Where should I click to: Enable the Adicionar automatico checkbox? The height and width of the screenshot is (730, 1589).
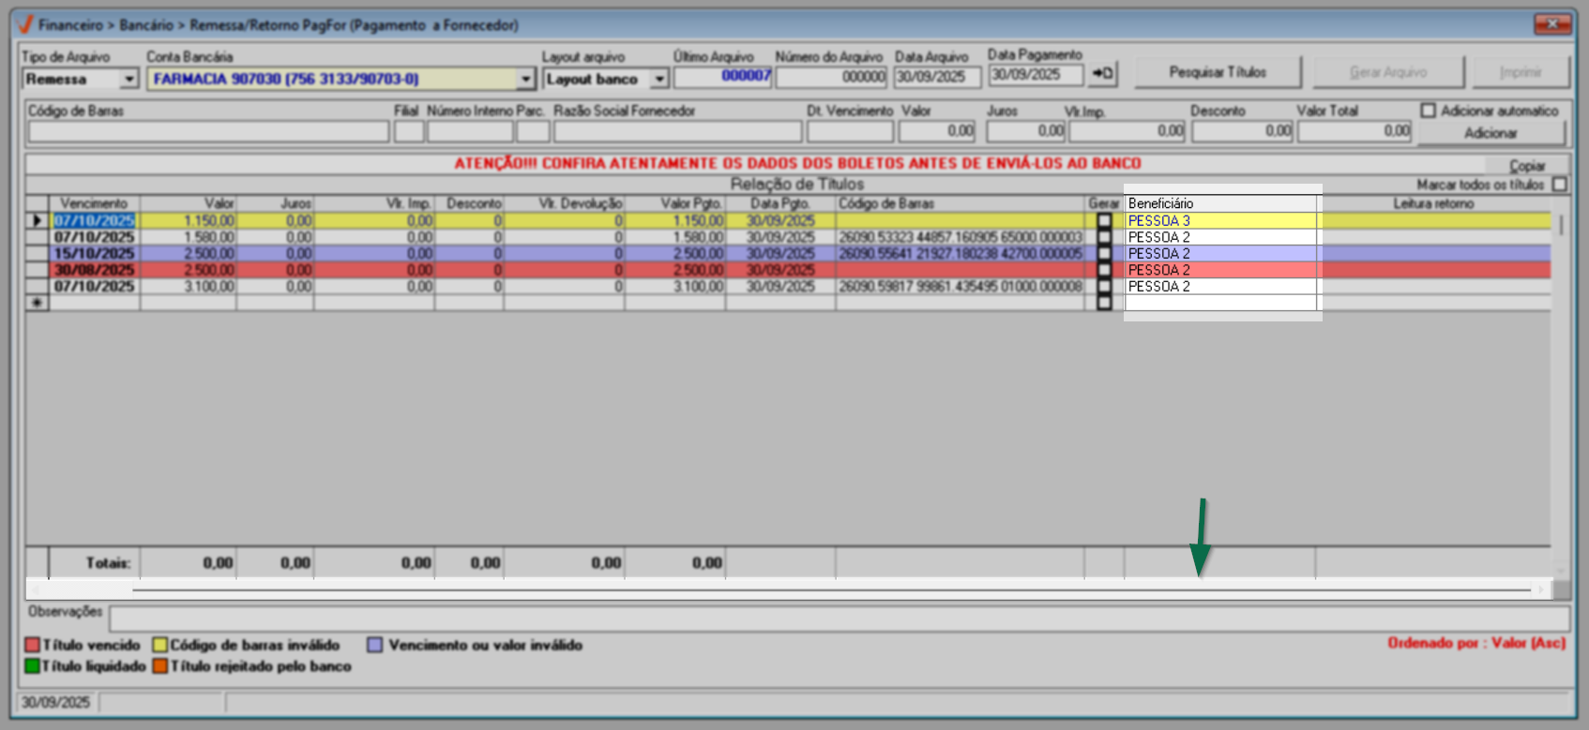(x=1428, y=111)
